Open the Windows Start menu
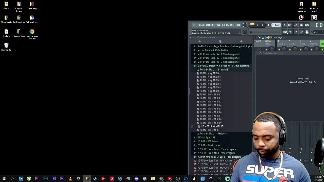This screenshot has width=324, height=182. (x=4, y=179)
